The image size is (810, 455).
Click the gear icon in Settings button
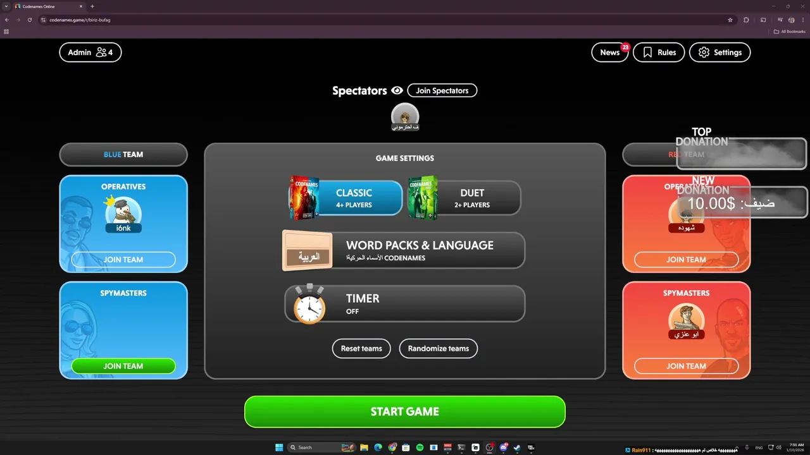[704, 52]
